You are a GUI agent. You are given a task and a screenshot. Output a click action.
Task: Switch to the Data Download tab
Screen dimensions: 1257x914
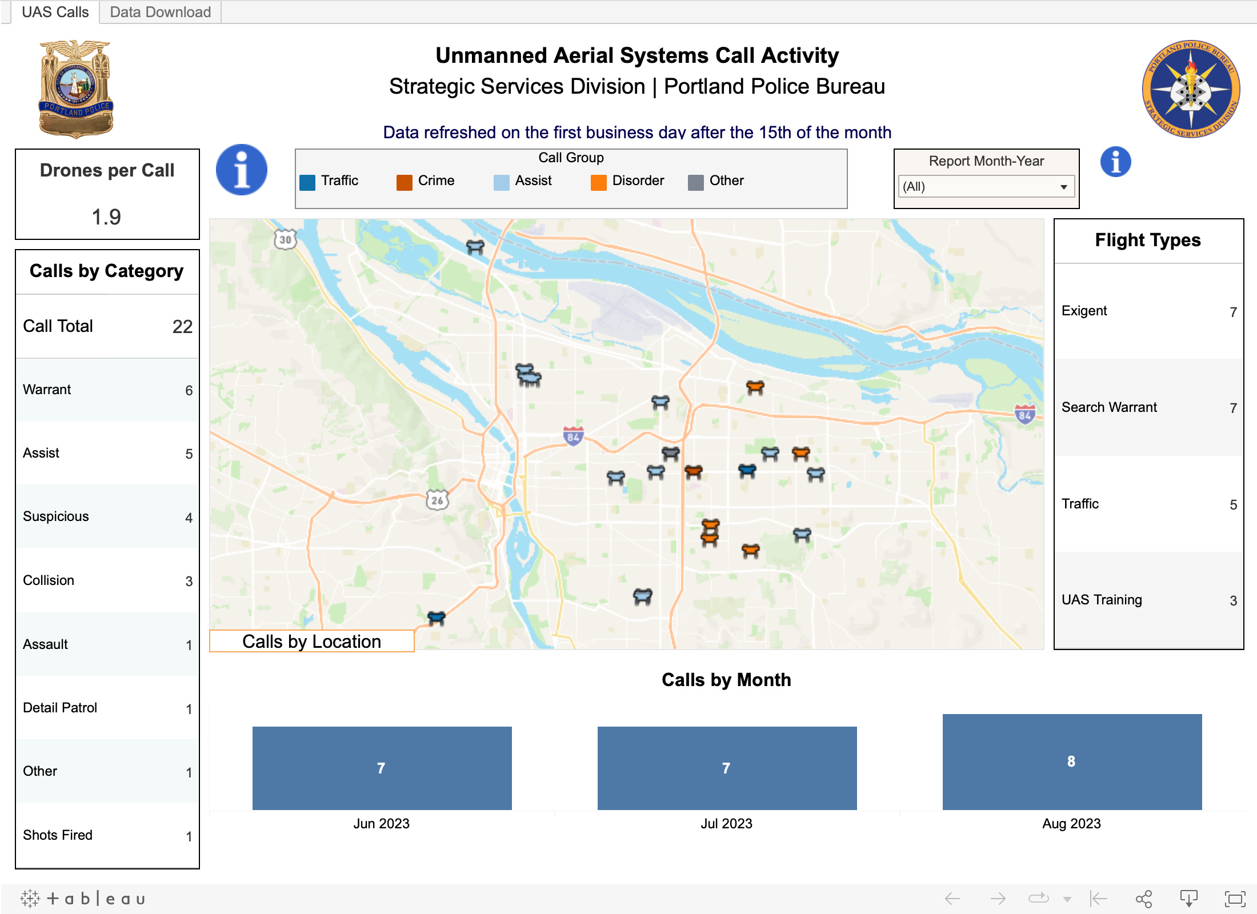pos(159,11)
